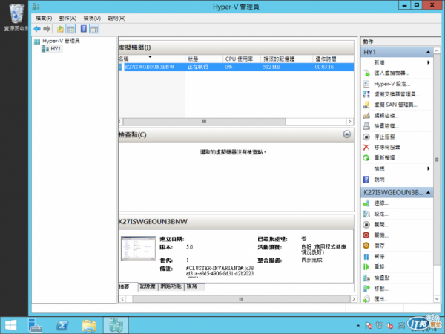Click the 512 MB memory cell

tap(271, 67)
